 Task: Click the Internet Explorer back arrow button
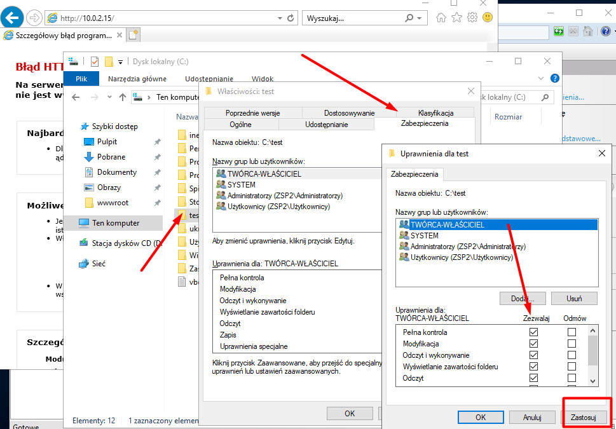click(x=13, y=18)
